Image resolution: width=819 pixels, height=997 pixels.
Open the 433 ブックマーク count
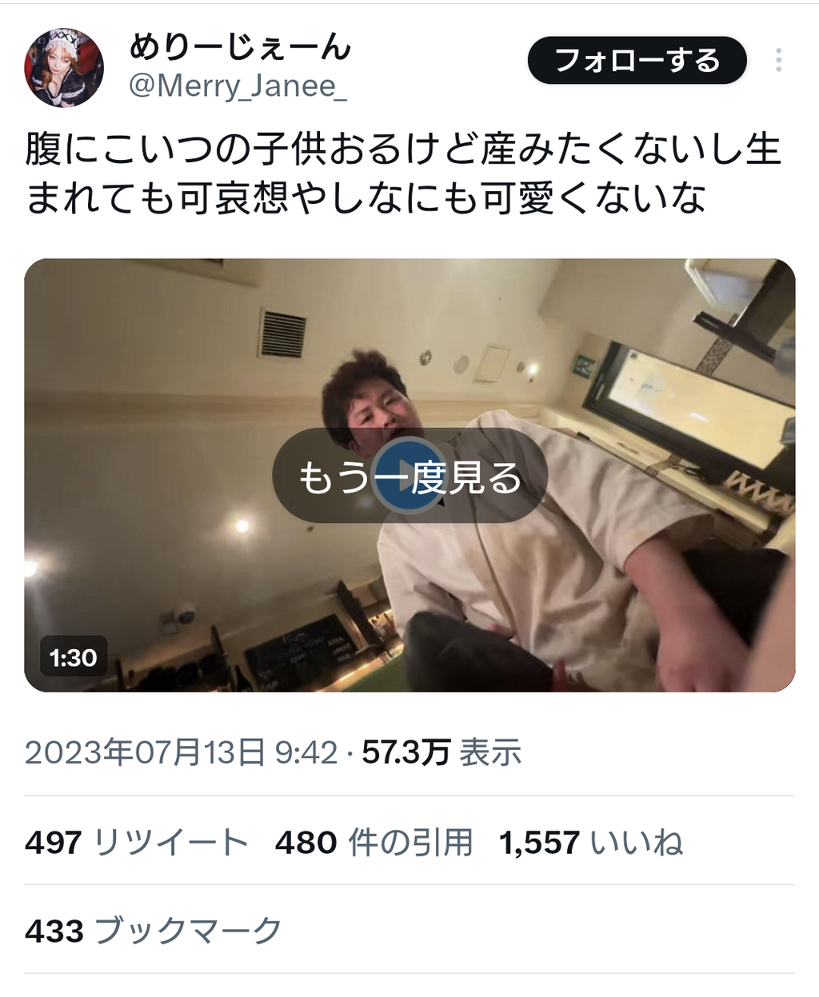tap(154, 931)
